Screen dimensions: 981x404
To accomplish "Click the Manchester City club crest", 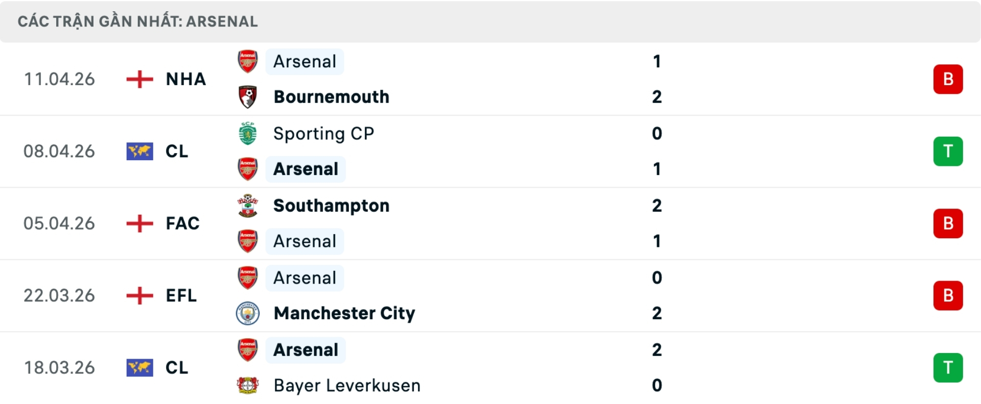I will click(248, 313).
